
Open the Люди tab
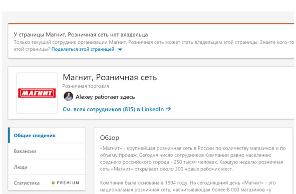pyautogui.click(x=47, y=167)
